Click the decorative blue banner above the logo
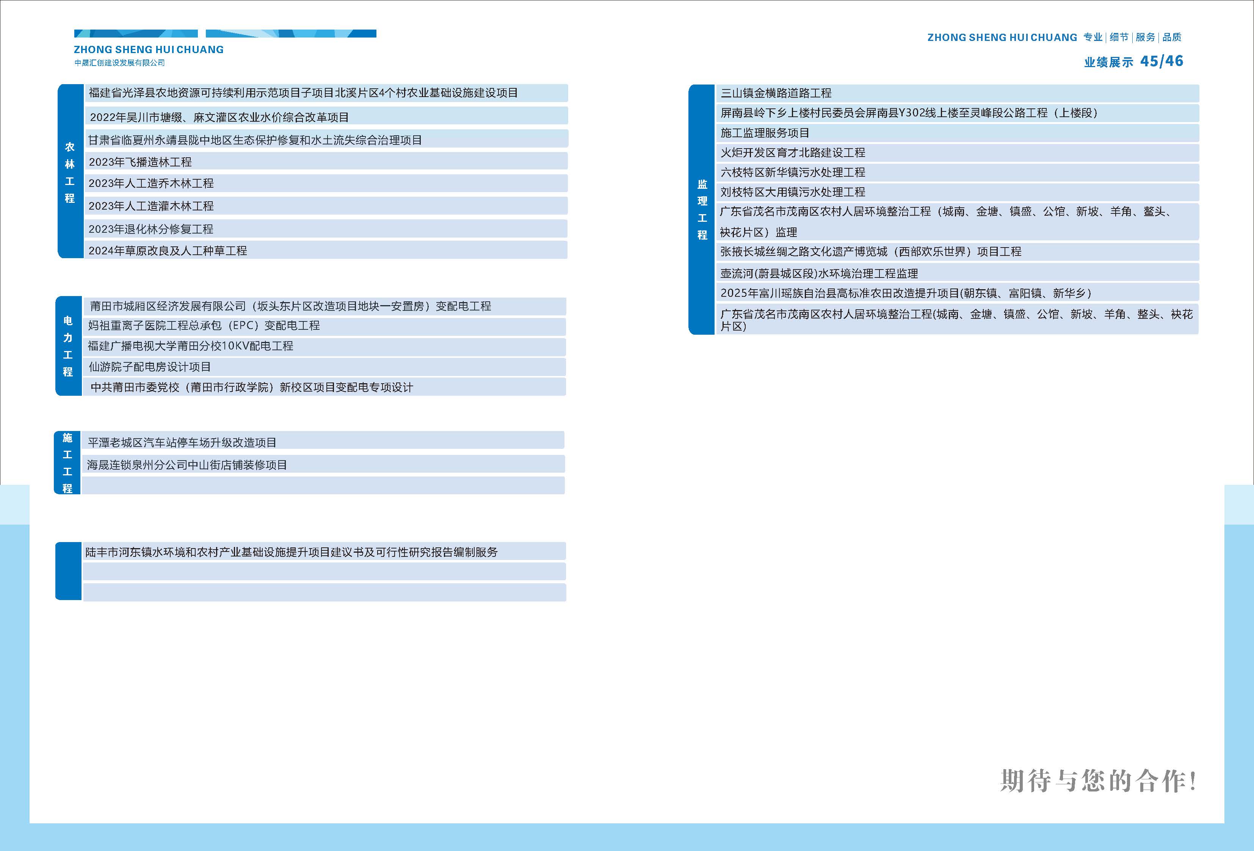Image resolution: width=1254 pixels, height=851 pixels. pyautogui.click(x=227, y=33)
